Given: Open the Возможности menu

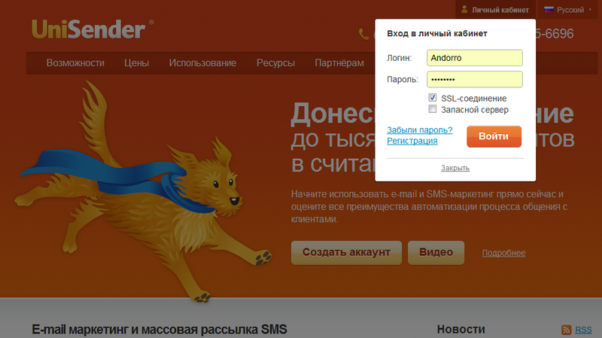Looking at the screenshot, I should point(75,63).
